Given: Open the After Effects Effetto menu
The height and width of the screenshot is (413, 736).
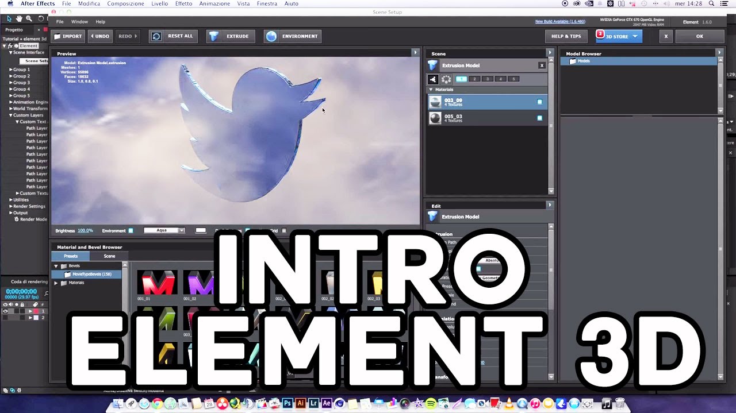Looking at the screenshot, I should click(x=183, y=3).
